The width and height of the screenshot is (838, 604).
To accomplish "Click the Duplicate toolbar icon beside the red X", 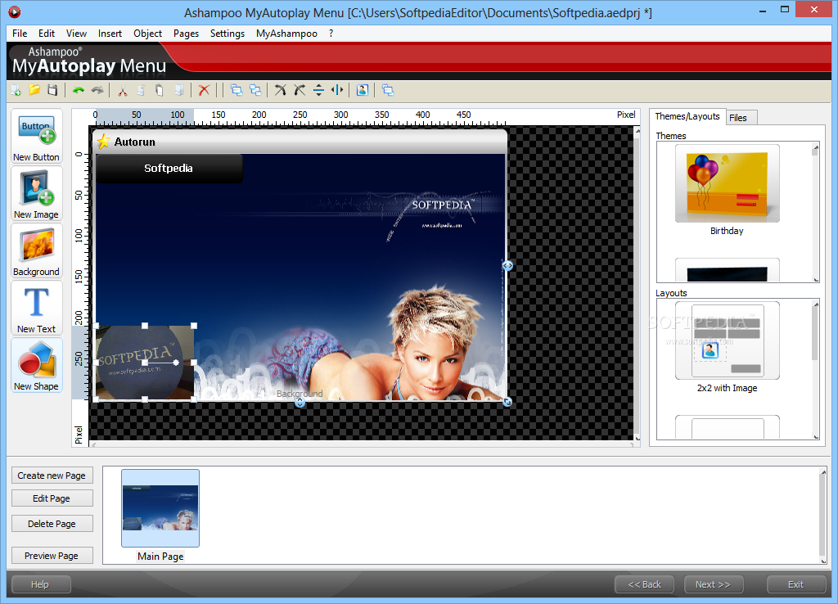I will click(x=179, y=90).
